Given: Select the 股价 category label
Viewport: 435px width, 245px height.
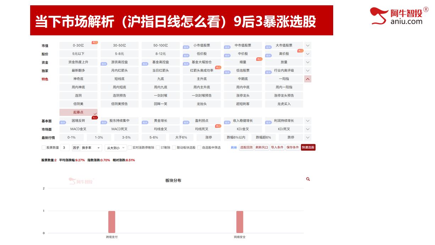Looking at the screenshot, I should pos(45,54).
